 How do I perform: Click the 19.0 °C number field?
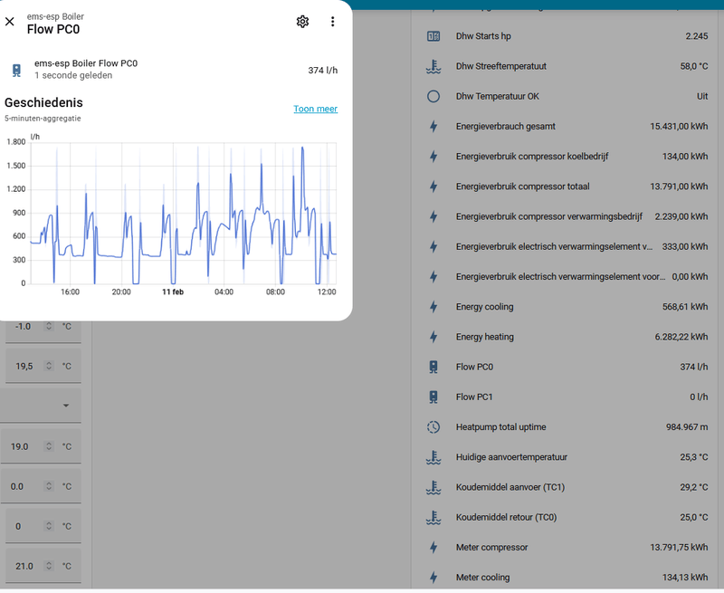tap(41, 446)
